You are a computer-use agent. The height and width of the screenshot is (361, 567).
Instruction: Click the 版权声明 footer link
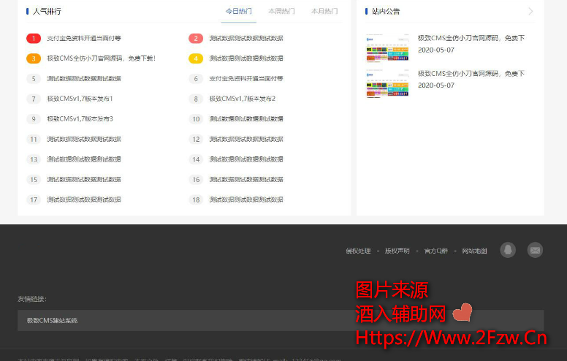pyautogui.click(x=397, y=251)
